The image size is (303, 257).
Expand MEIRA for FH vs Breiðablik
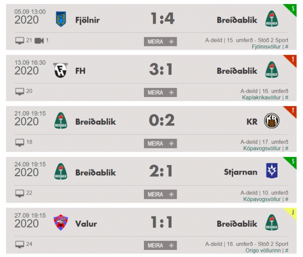(160, 92)
